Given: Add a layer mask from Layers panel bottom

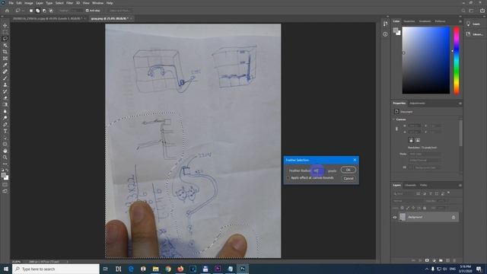Looking at the screenshot, I should [427, 260].
